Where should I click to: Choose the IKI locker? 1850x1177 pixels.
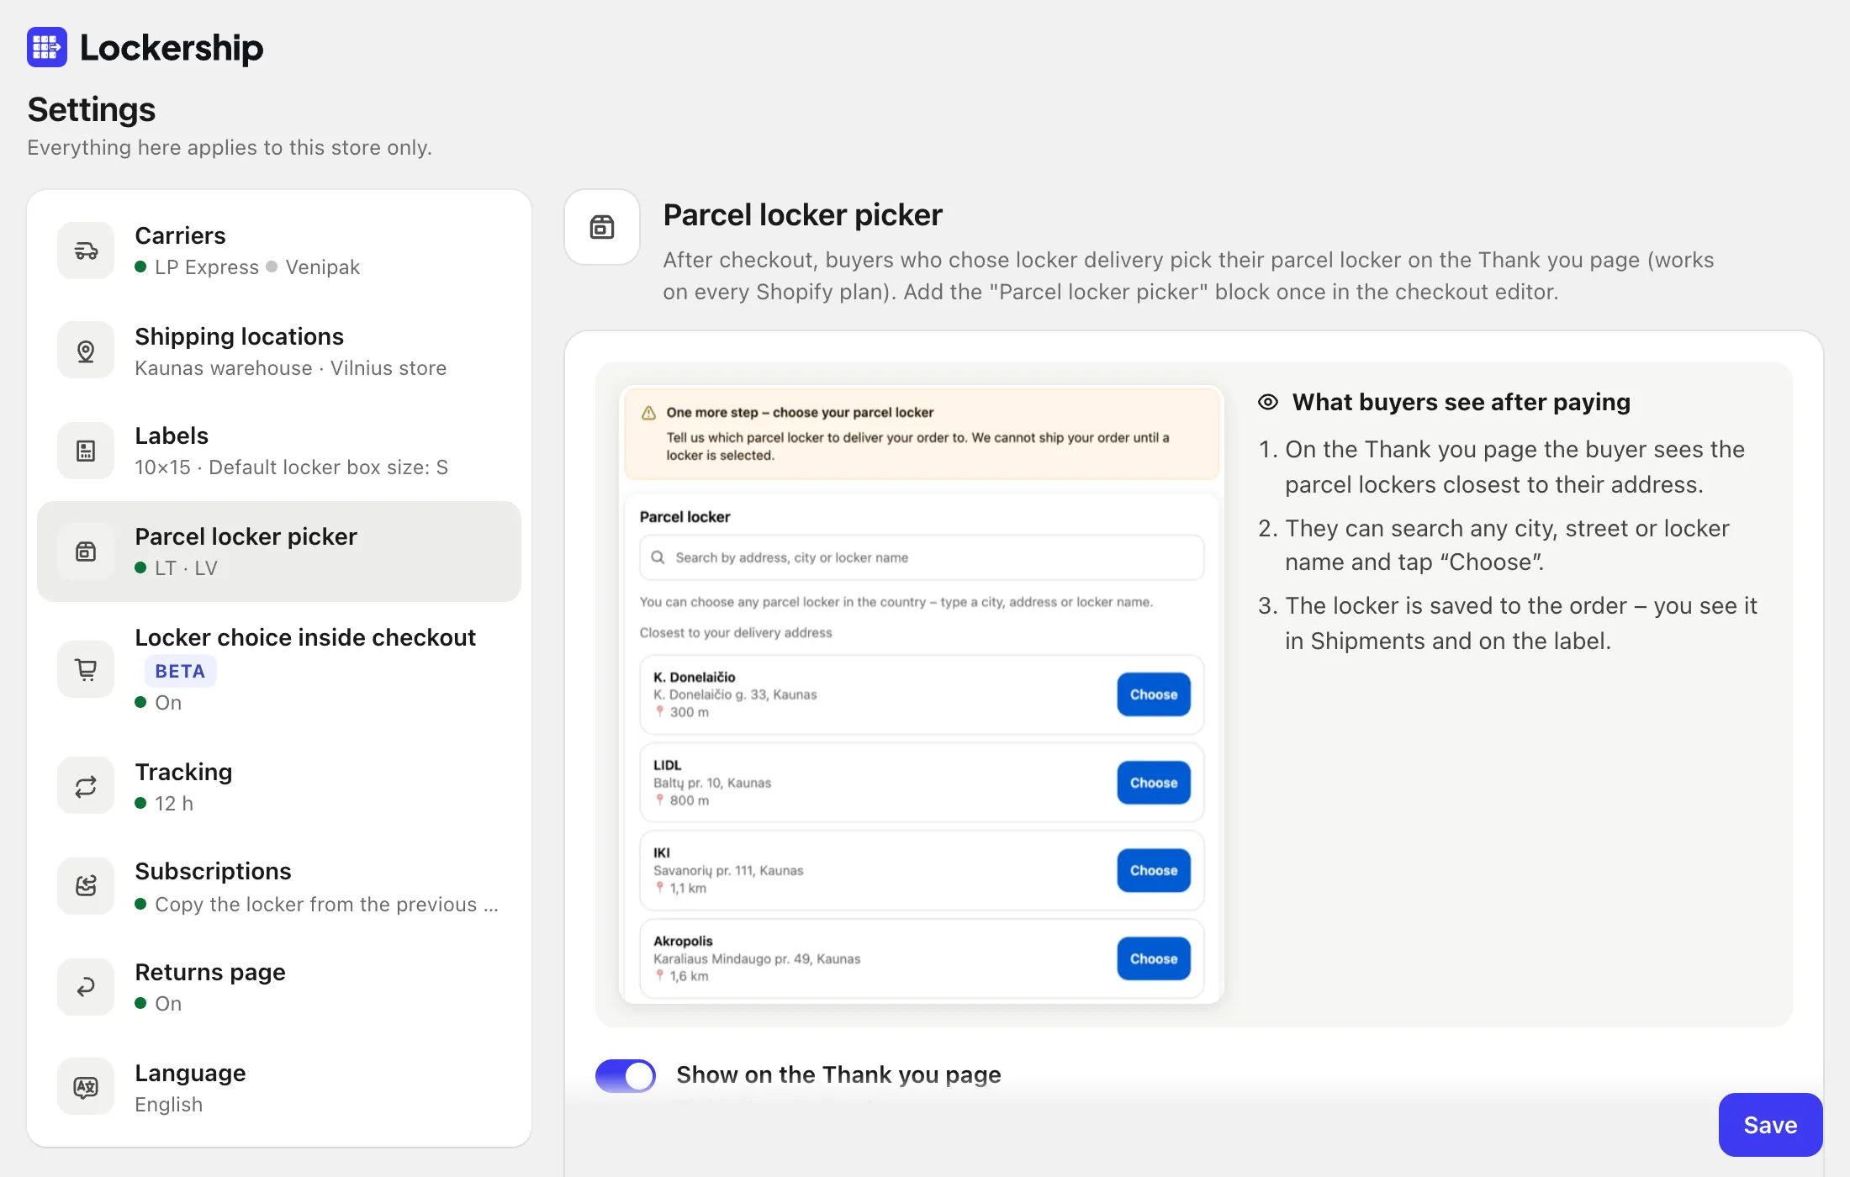click(1154, 870)
